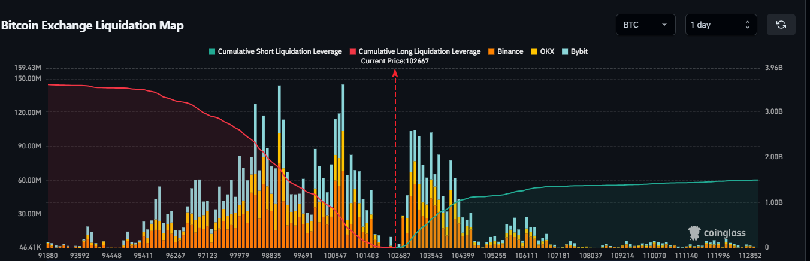Toggle the Bybit legend text entry
810x261 pixels.
(579, 51)
